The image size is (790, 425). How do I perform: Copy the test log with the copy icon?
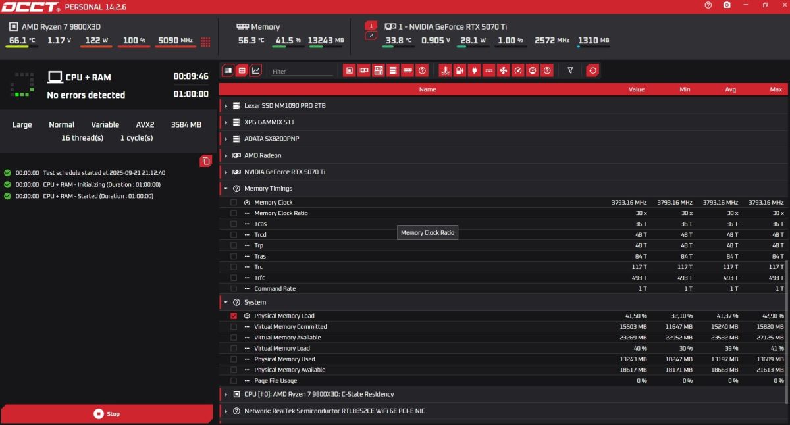[206, 161]
